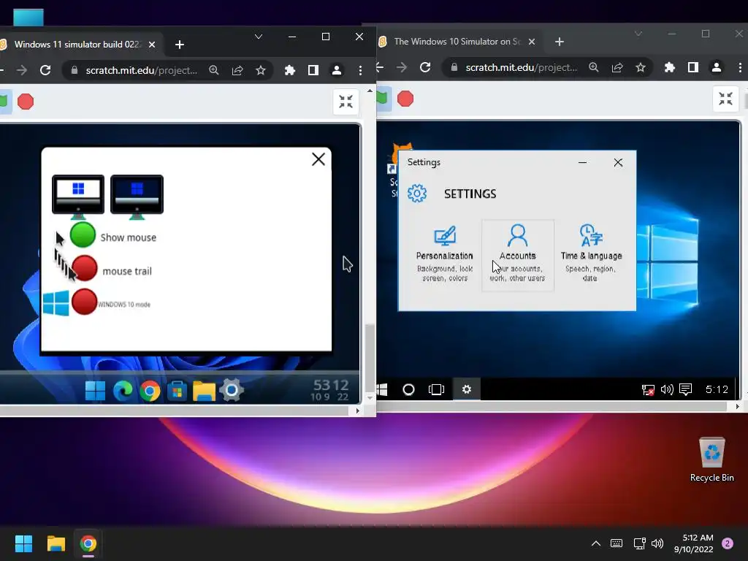Image resolution: width=748 pixels, height=561 pixels.
Task: Click simulated Windows 11 taskbar clock
Action: pyautogui.click(x=331, y=390)
